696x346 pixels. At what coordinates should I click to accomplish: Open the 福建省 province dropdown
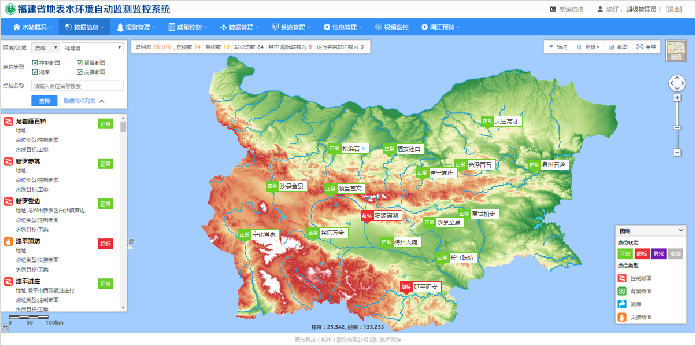(x=92, y=47)
